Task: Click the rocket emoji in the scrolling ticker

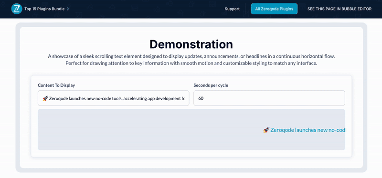Action: [266, 130]
